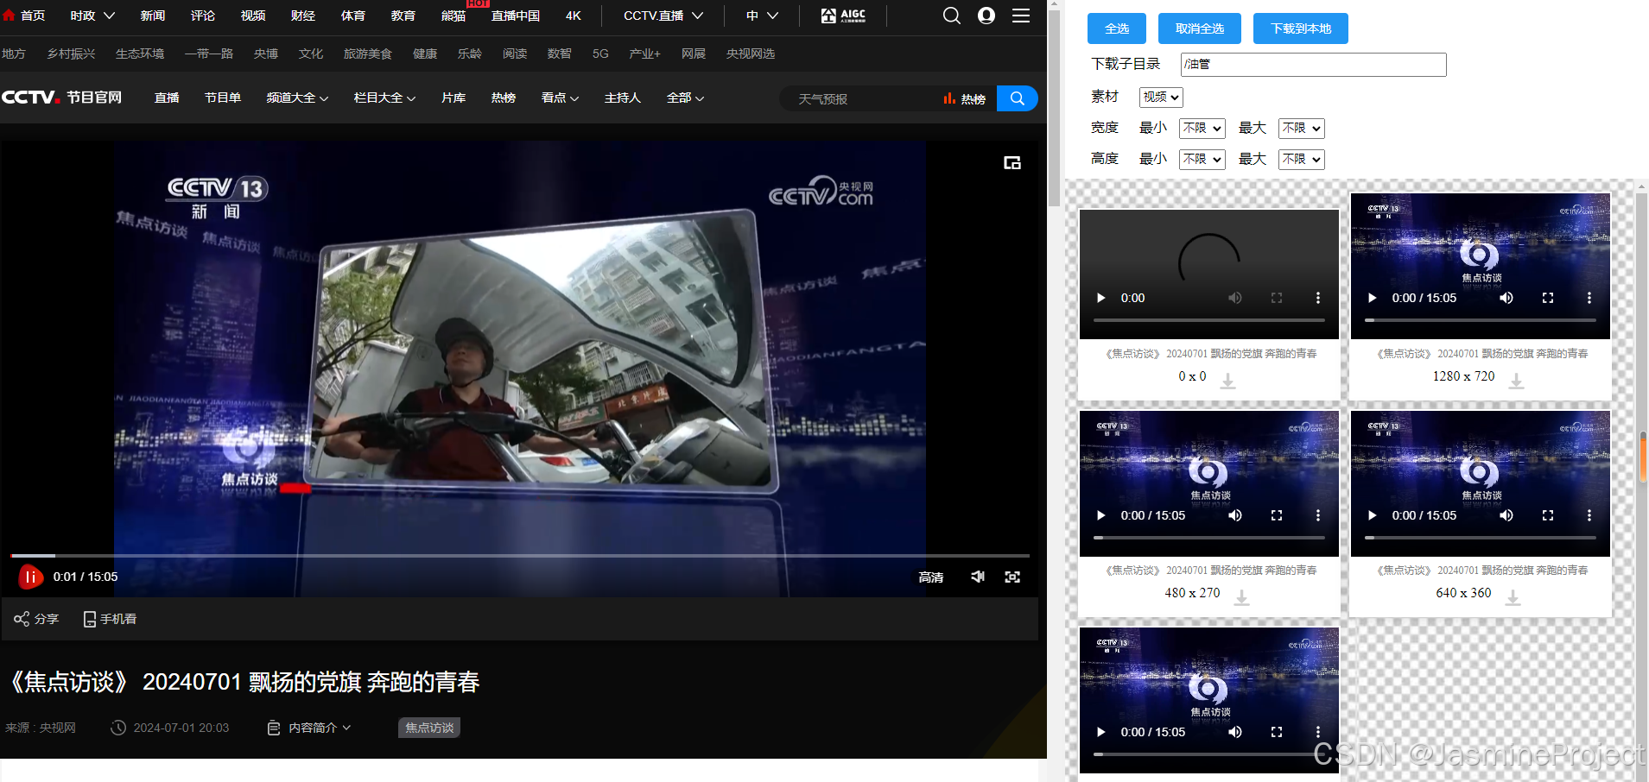
Task: Click the 全选 button
Action: click(x=1117, y=28)
